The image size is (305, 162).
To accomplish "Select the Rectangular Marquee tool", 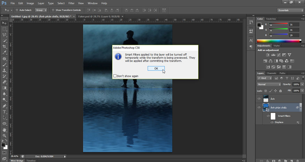I will pos(4,29).
